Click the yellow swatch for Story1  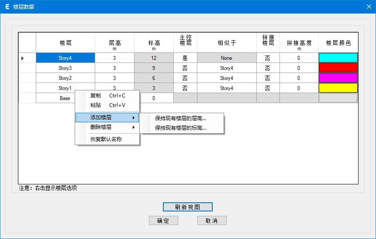338,88
